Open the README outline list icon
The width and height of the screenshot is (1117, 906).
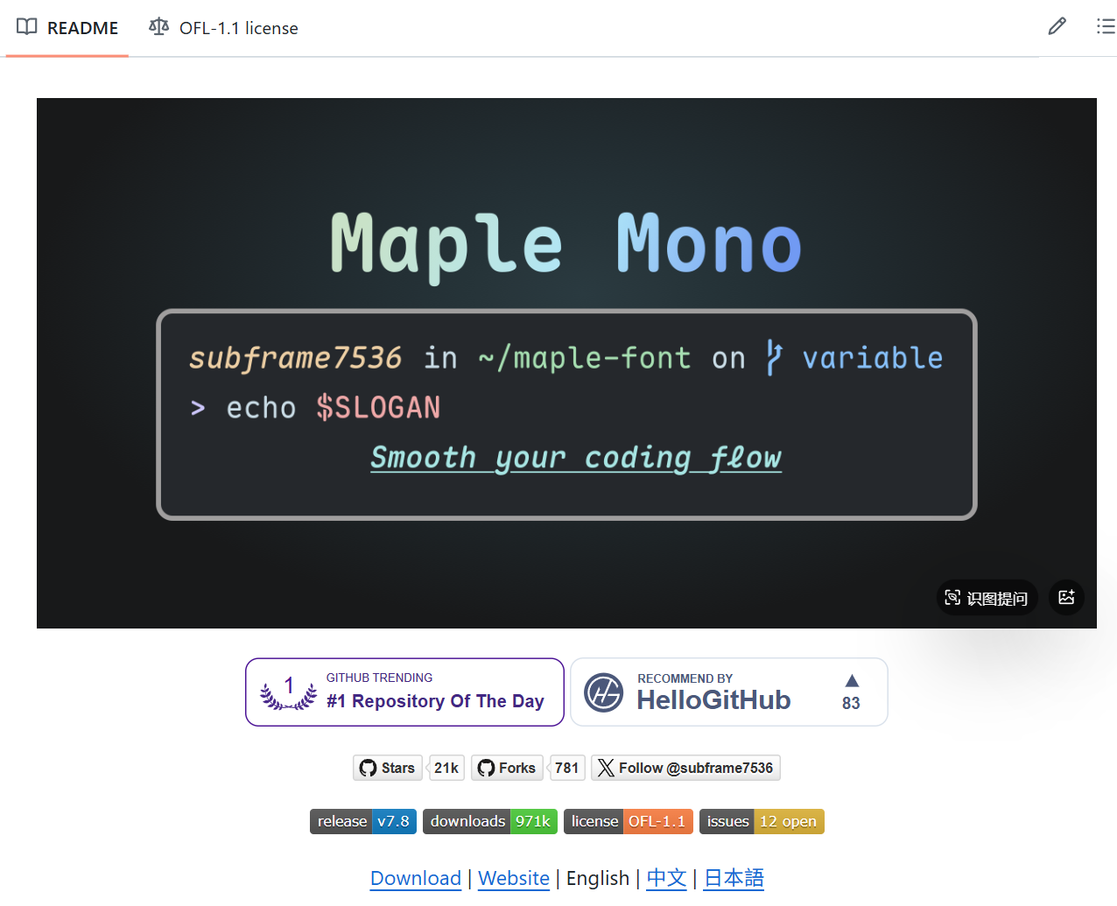[x=1105, y=26]
